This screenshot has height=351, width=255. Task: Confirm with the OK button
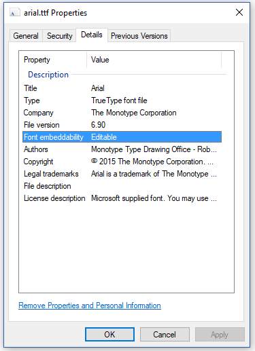[109, 334]
